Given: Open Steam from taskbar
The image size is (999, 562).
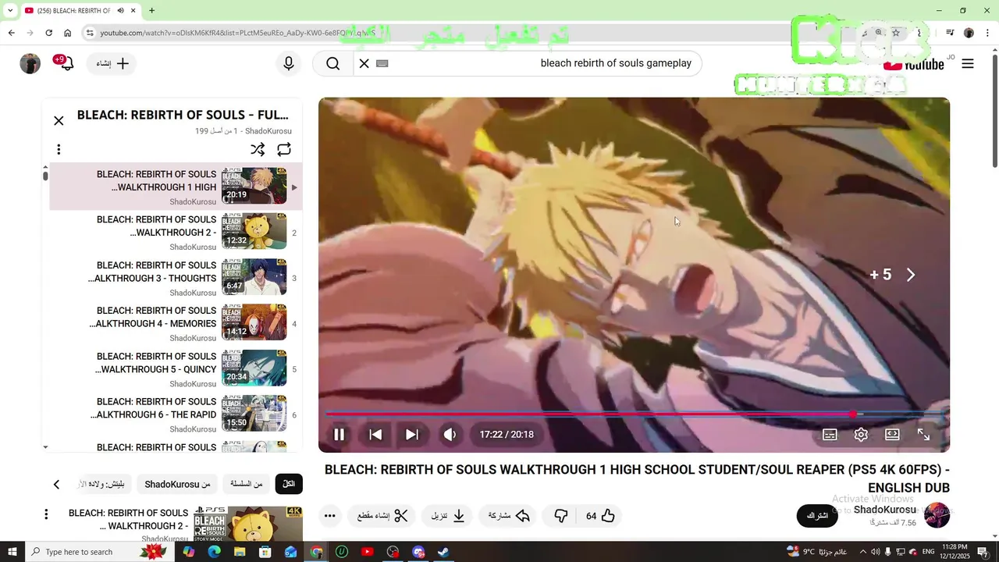Looking at the screenshot, I should [443, 552].
